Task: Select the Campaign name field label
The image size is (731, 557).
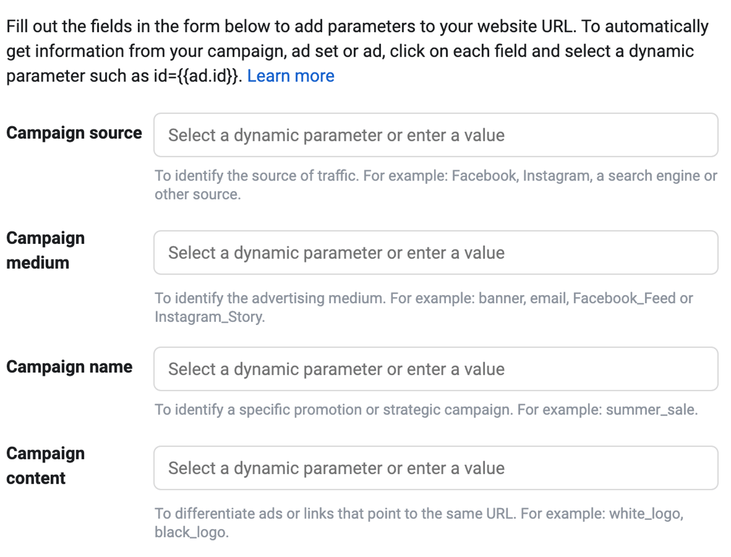Action: [x=70, y=367]
